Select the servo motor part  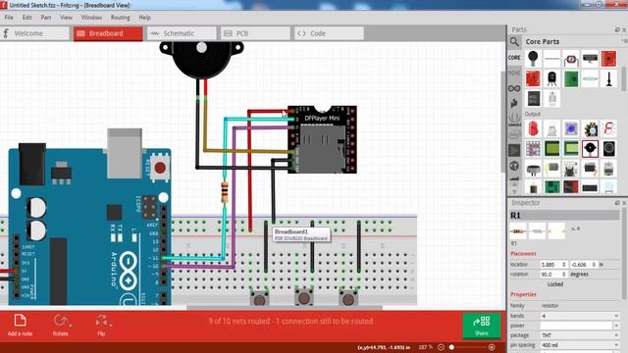590,168
